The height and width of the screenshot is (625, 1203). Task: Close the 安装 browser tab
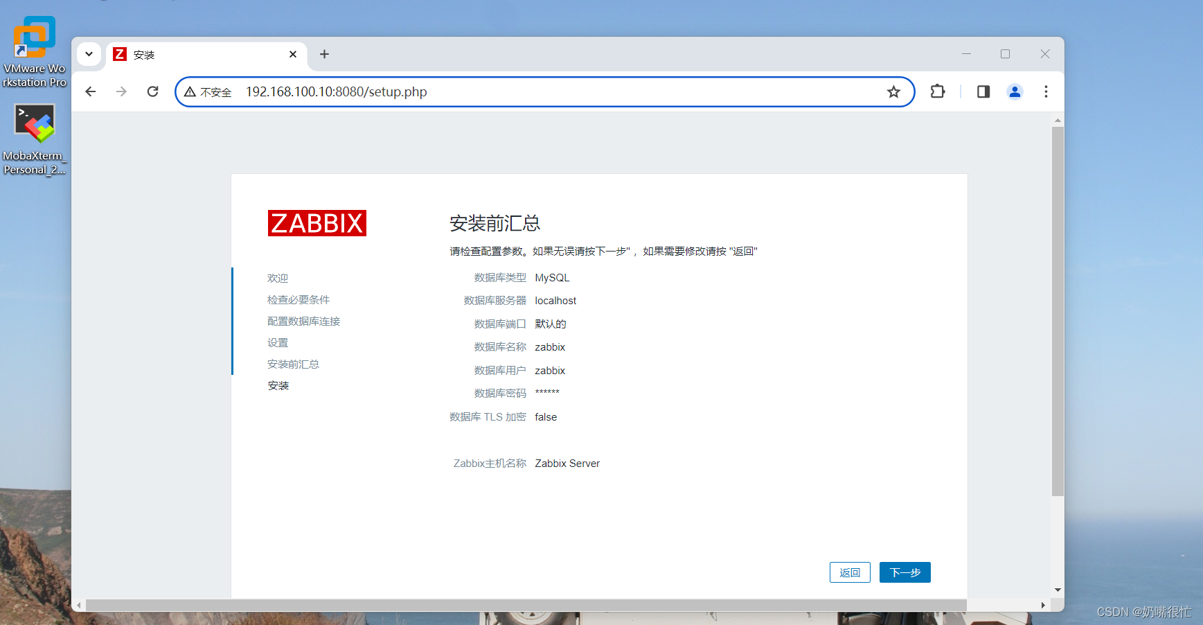[x=293, y=54]
